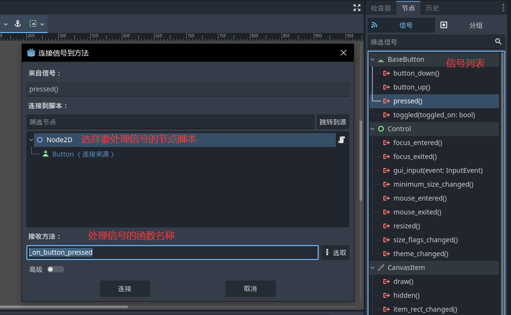Click the 接收方法 method name field
The width and height of the screenshot is (511, 315).
click(173, 252)
